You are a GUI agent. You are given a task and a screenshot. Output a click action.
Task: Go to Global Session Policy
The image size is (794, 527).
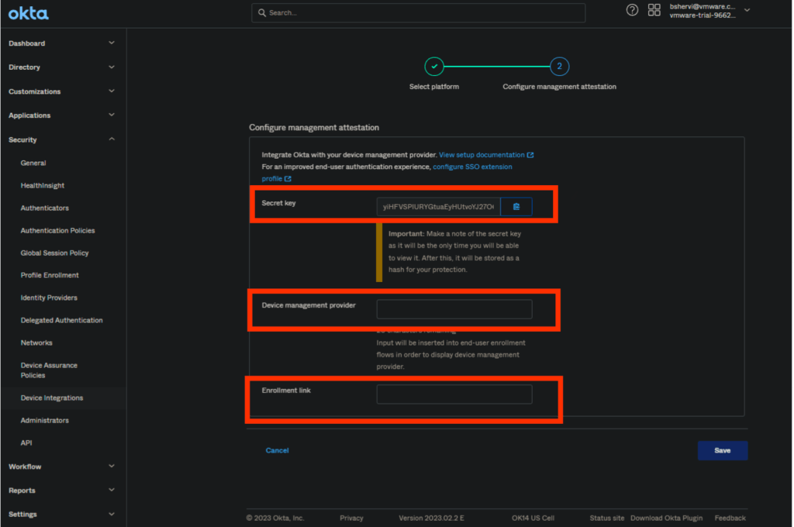coord(54,253)
